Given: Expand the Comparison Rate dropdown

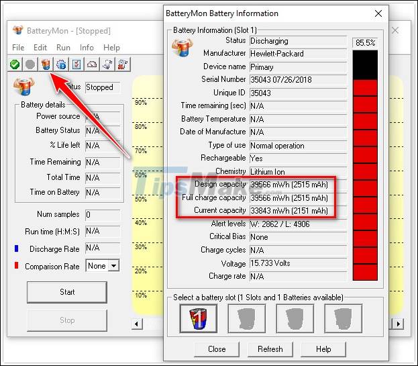Looking at the screenshot, I should coord(114,266).
